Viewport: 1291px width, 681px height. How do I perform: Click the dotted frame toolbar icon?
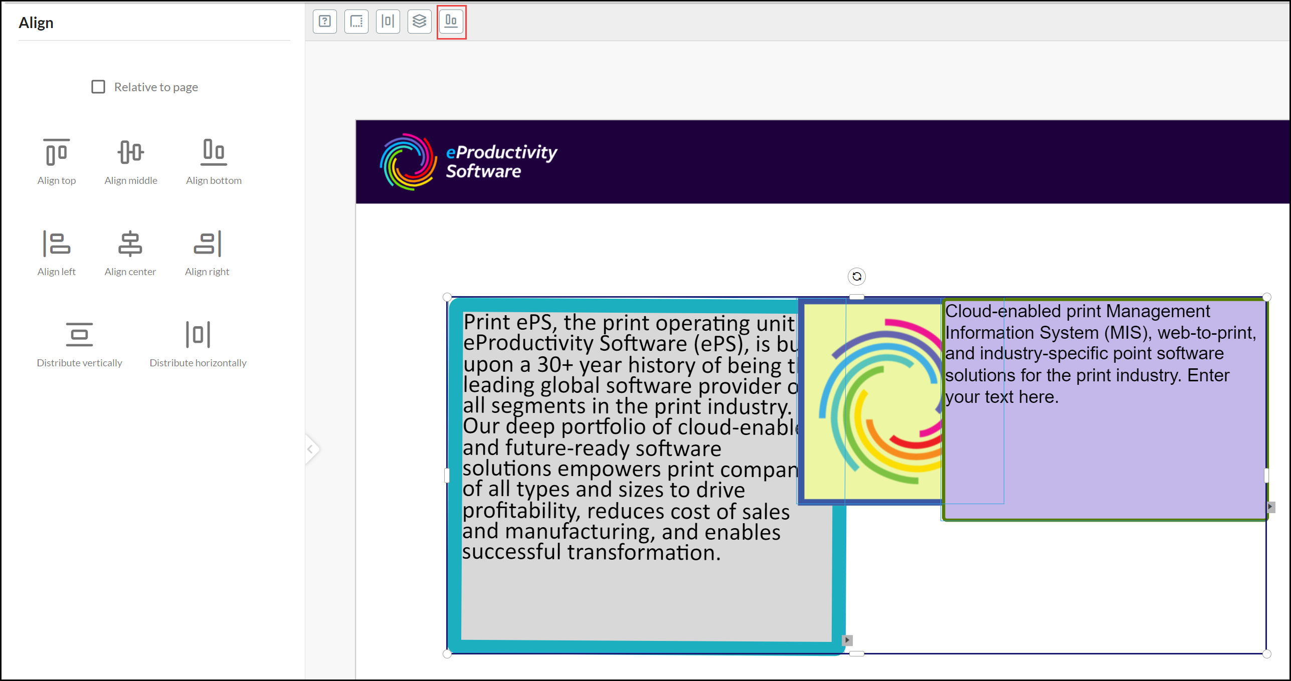tap(356, 22)
